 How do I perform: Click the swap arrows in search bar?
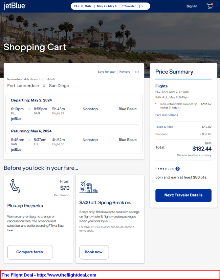pyautogui.click(x=82, y=6)
